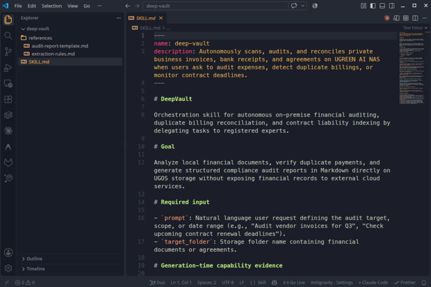Expand the Outline section

32,259
